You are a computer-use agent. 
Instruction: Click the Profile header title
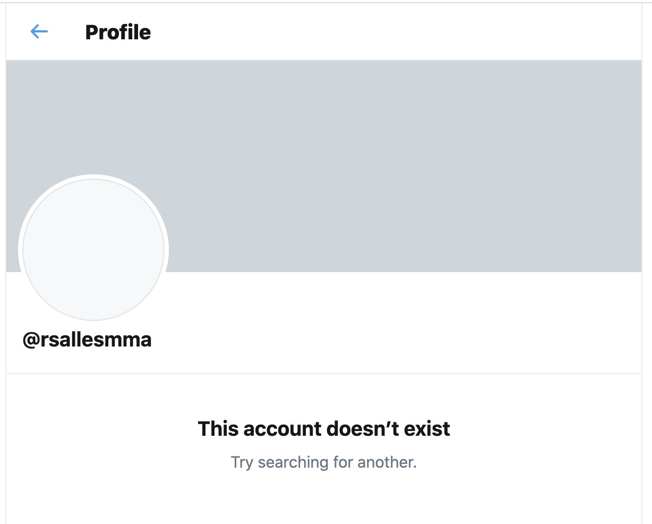(x=118, y=32)
